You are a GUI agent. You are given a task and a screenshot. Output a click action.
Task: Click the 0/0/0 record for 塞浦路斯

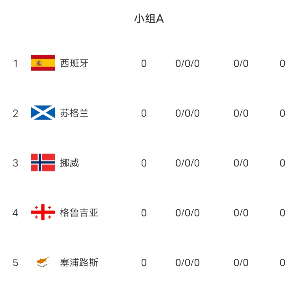pos(187,263)
